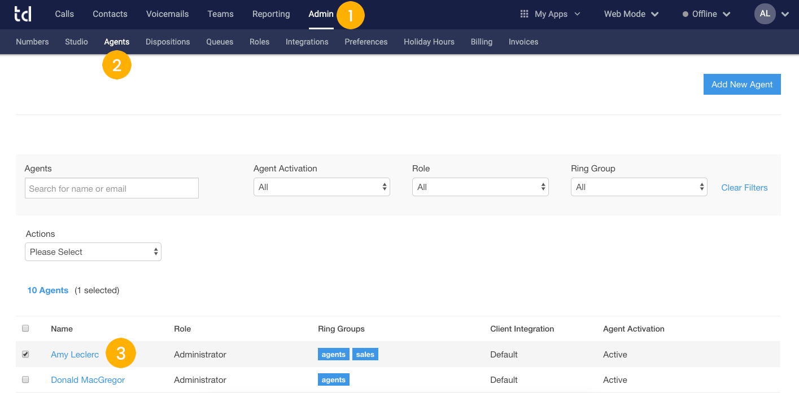Click the Clear Filters link
This screenshot has height=393, width=799.
point(744,187)
